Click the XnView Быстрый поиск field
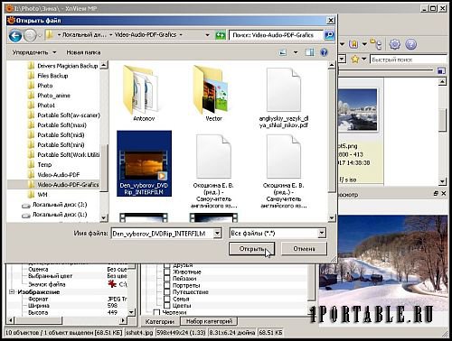This screenshot has width=452, height=341. 409,60
